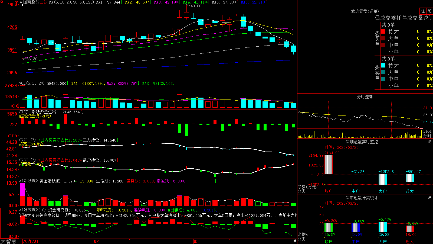Click the cyan 特大 swatch under 委卖单
Image resolution: width=433 pixels, height=244 pixels.
(x=383, y=65)
